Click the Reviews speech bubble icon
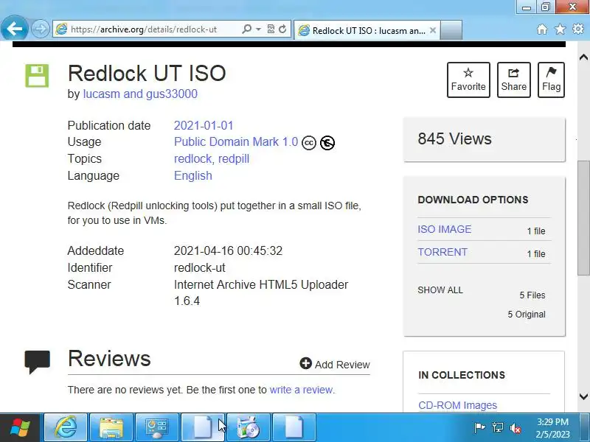 tap(38, 362)
